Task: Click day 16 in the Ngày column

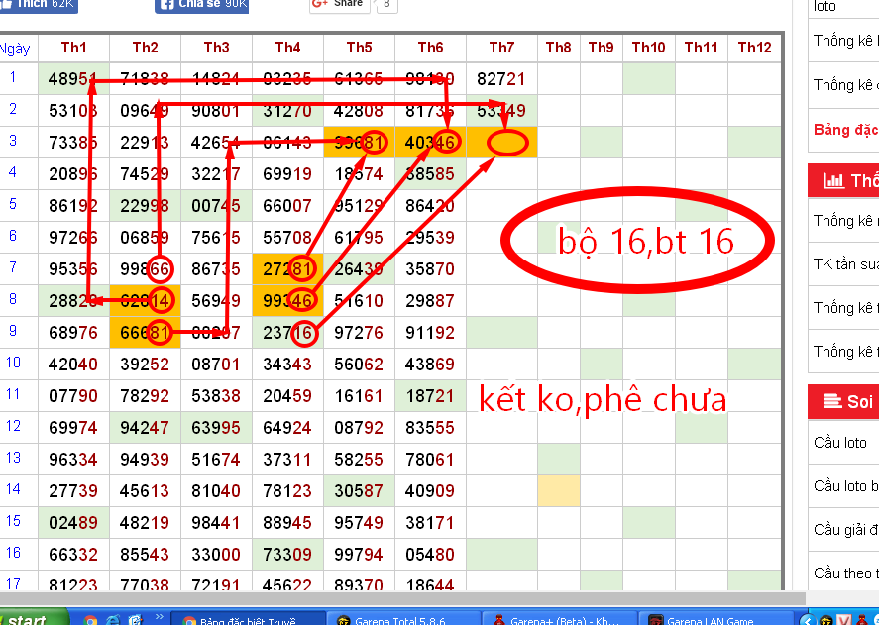Action: [14, 553]
